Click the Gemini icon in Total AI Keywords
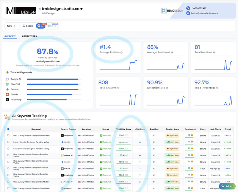Image resolution: width=238 pixels, height=192 pixels. 7,89
